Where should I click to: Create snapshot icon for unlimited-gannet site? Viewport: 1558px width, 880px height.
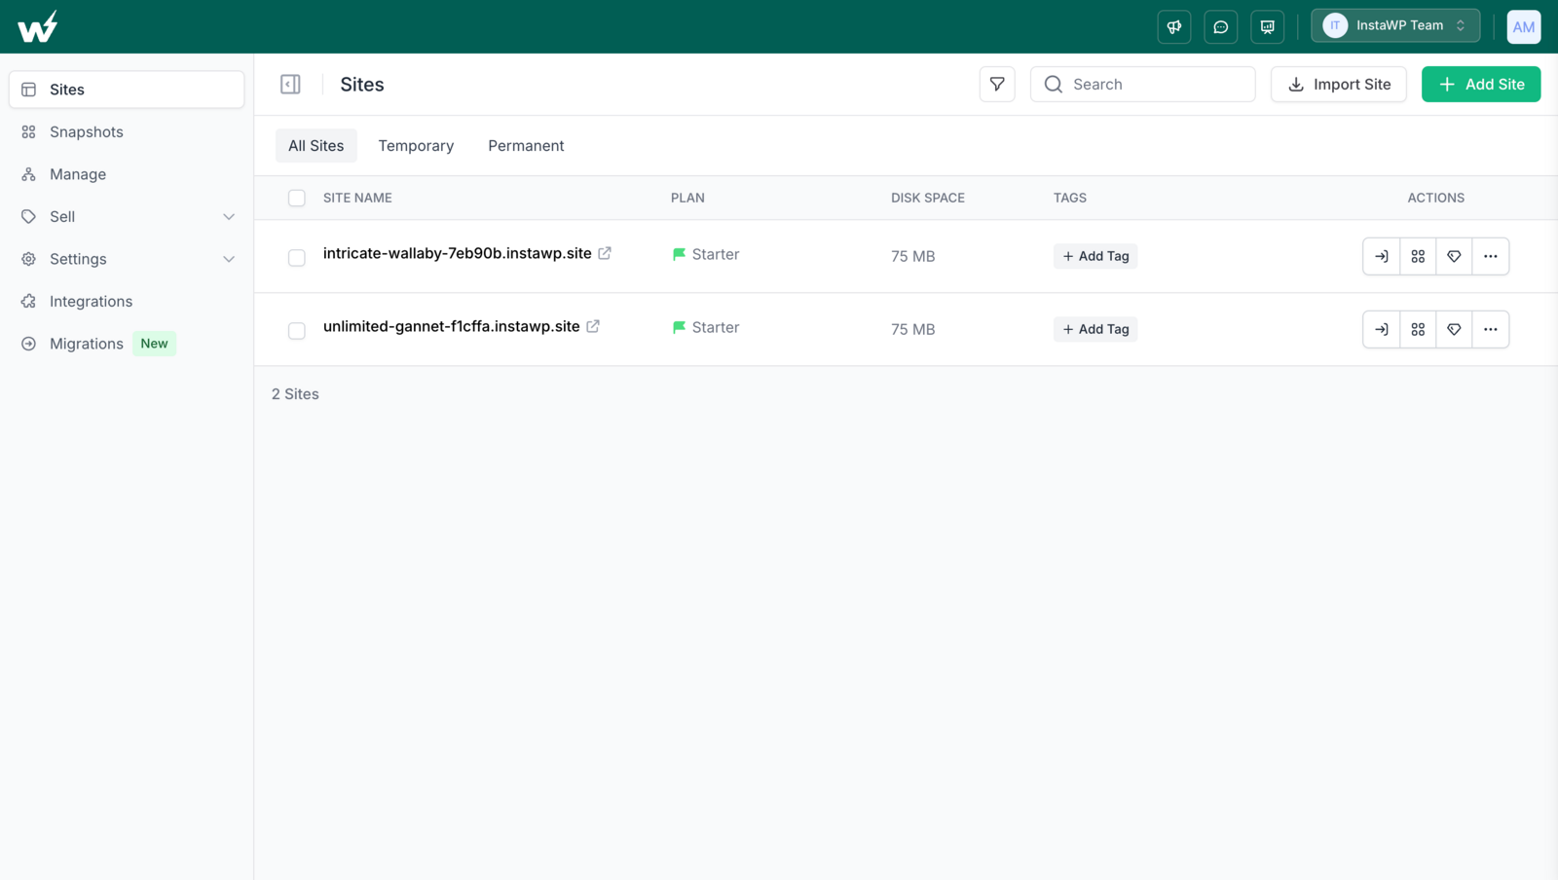pos(1418,329)
